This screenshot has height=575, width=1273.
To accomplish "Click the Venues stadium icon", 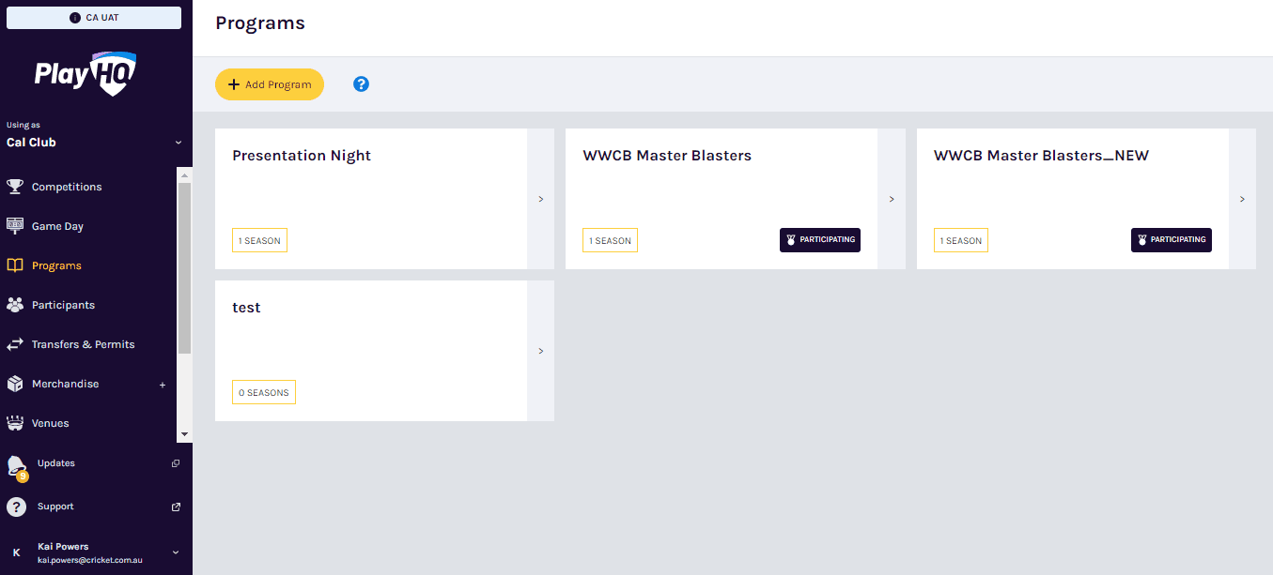I will (15, 423).
